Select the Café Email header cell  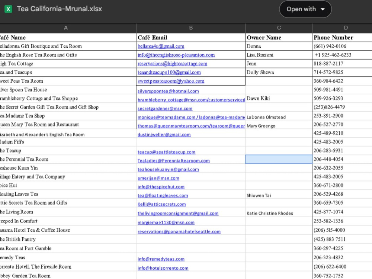[191, 38]
